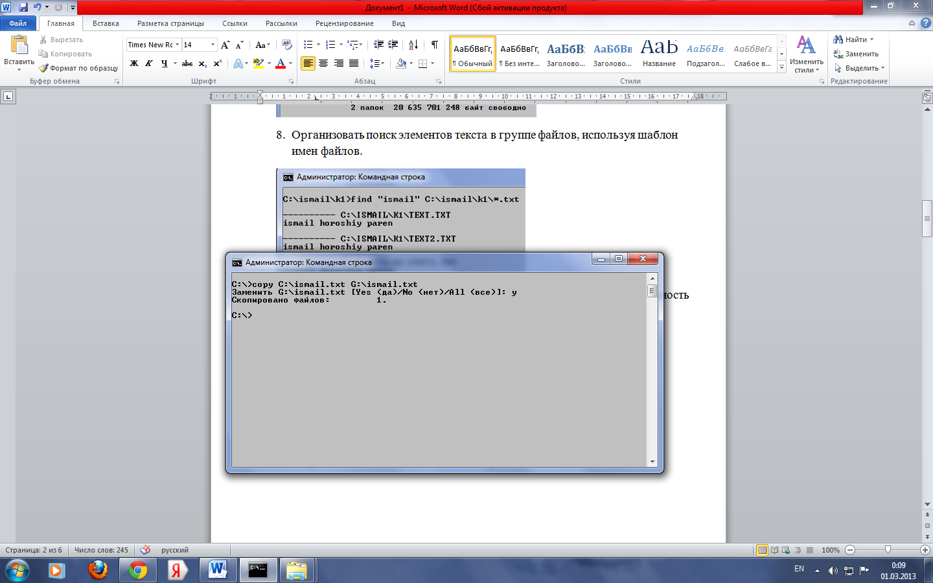This screenshot has width=933, height=583.
Task: Open the font name dropdown
Action: (x=177, y=45)
